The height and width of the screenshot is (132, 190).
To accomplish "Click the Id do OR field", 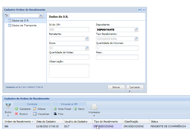I will [69, 30].
